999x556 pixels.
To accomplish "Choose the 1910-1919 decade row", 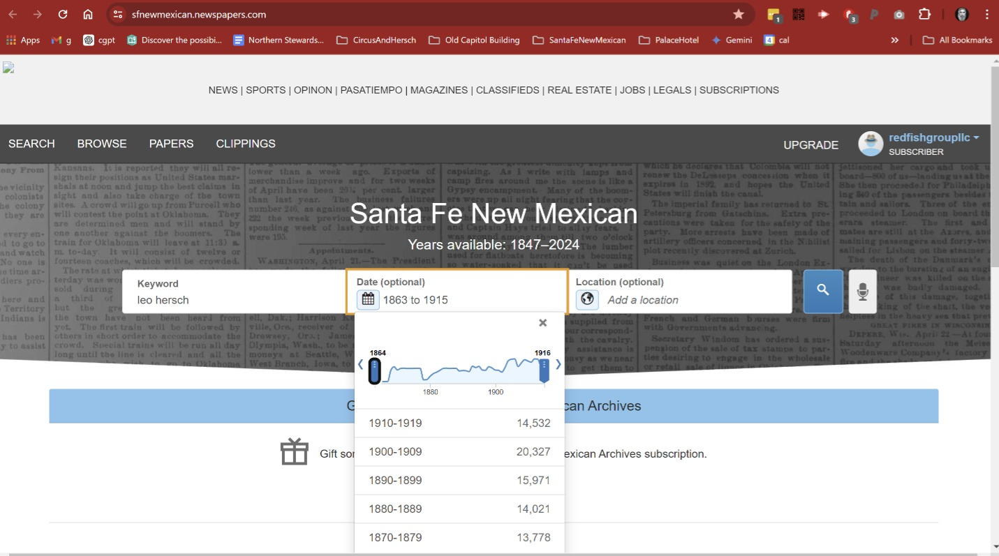I will coord(459,423).
